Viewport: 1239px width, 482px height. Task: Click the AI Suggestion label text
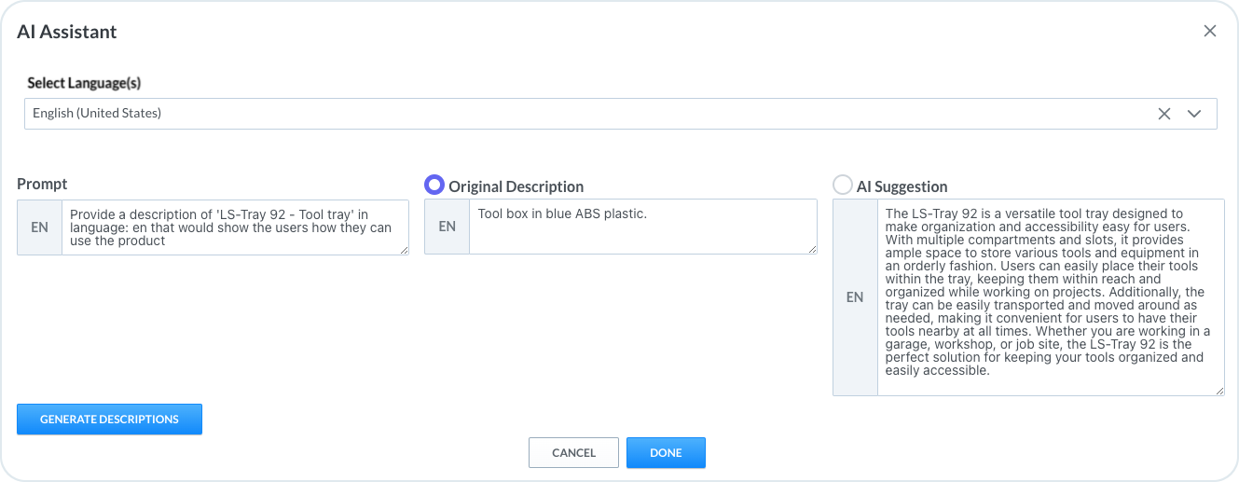coord(902,186)
